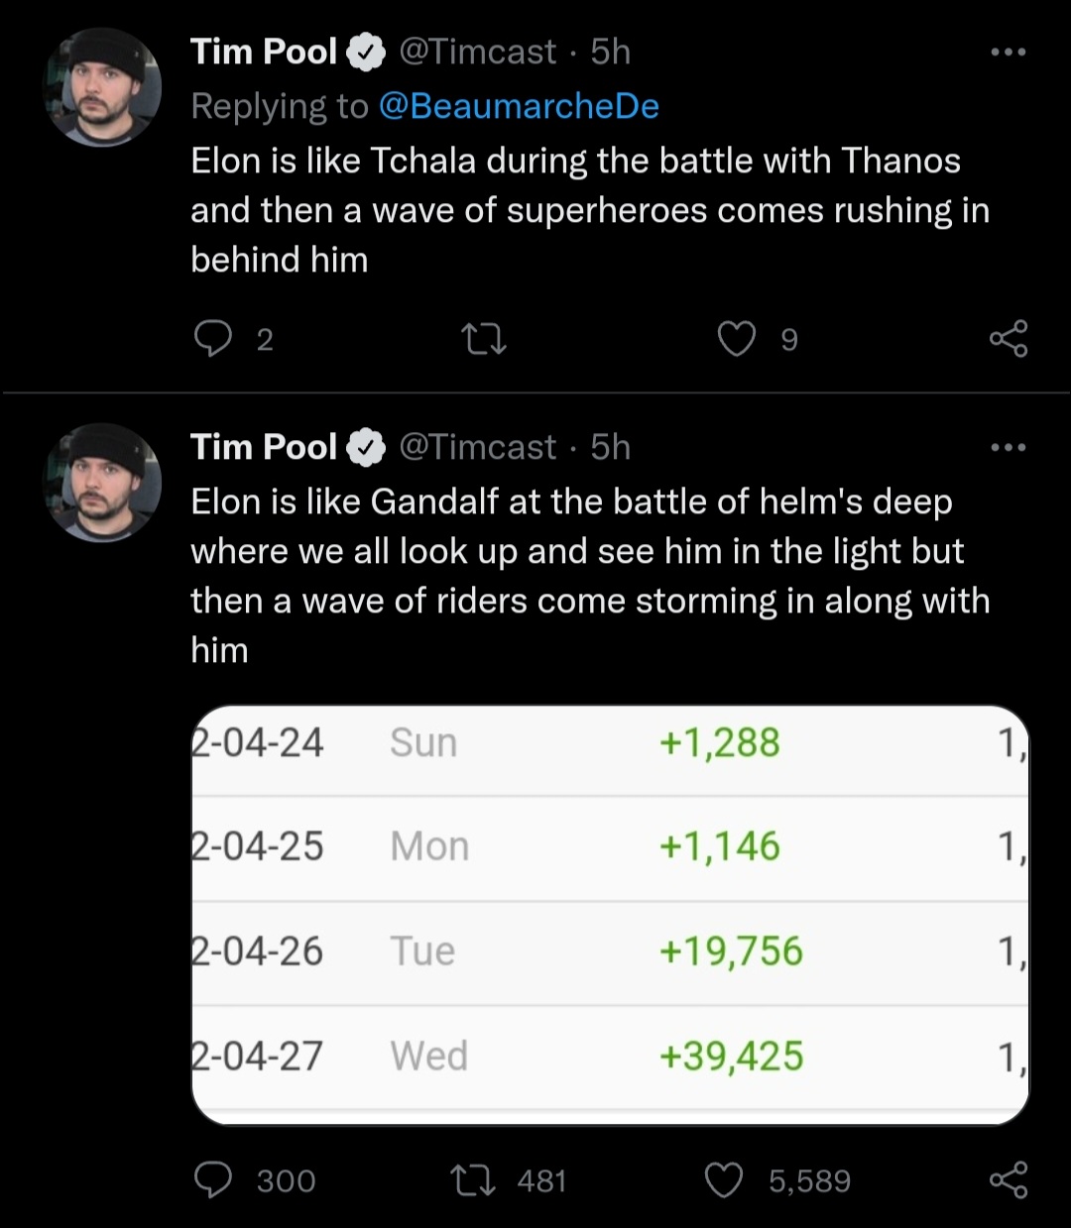The height and width of the screenshot is (1228, 1071).
Task: Open more options for second tweet
Action: pos(1009,447)
